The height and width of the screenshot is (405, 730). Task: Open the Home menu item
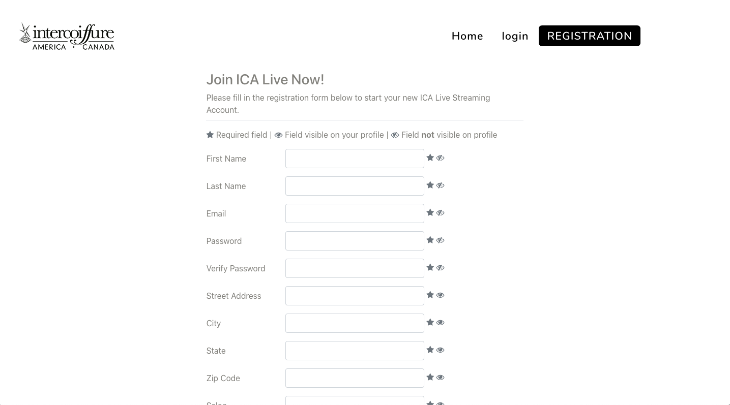point(468,36)
